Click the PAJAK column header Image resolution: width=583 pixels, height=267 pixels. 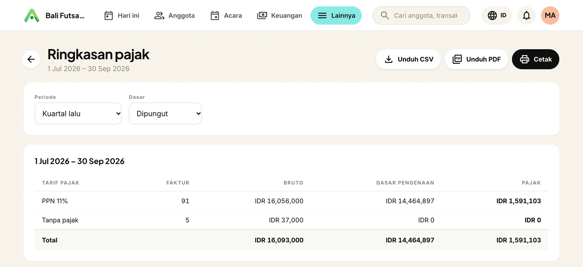pyautogui.click(x=531, y=183)
